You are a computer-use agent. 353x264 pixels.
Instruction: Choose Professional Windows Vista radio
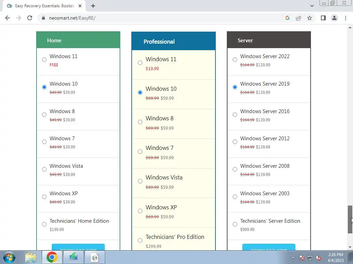[x=140, y=181]
